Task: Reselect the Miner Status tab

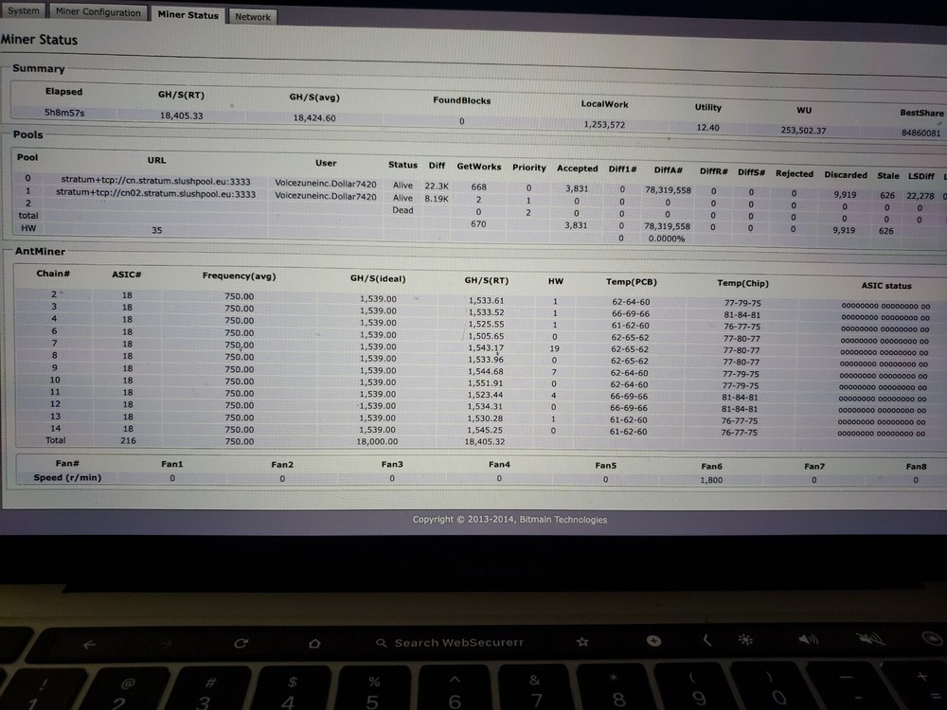Action: (187, 14)
